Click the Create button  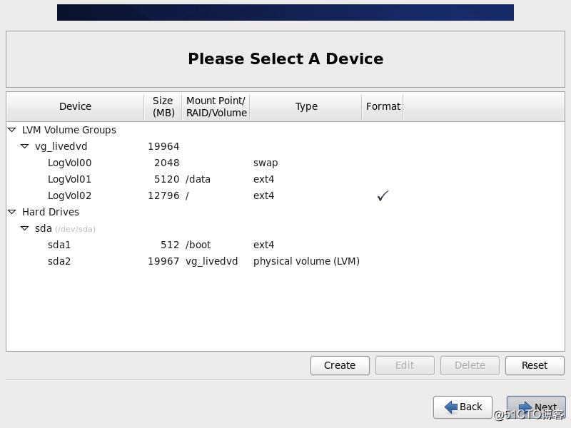[x=340, y=365]
